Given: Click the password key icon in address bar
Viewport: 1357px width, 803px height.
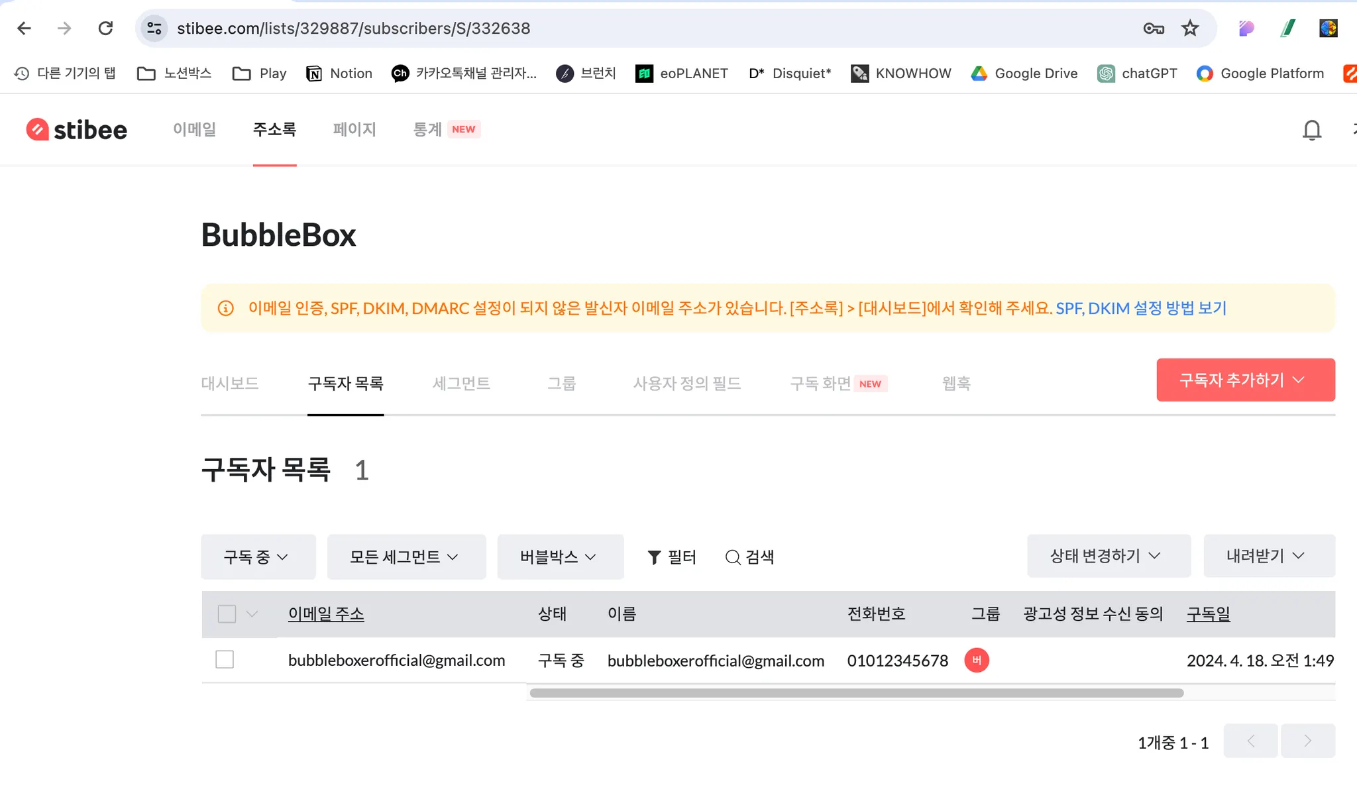Looking at the screenshot, I should (x=1154, y=28).
